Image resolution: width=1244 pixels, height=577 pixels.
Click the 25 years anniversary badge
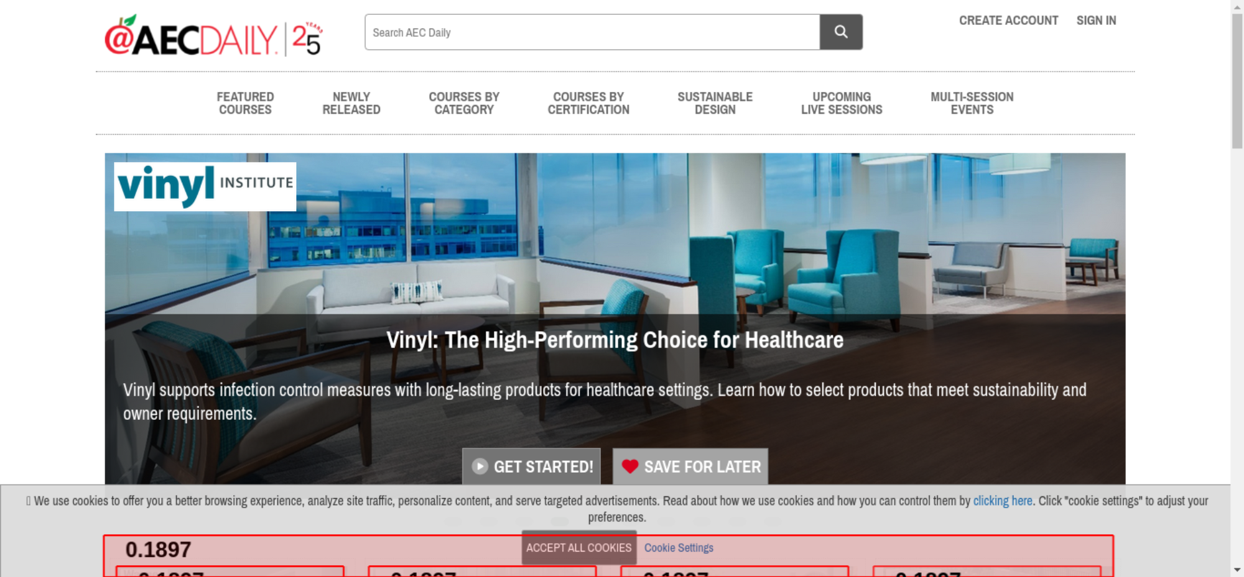coord(307,39)
